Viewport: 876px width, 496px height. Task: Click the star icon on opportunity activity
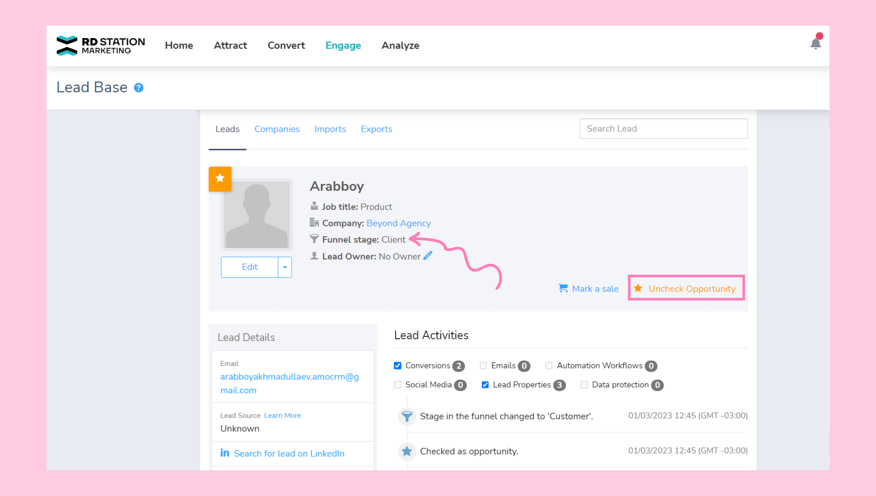pos(407,451)
